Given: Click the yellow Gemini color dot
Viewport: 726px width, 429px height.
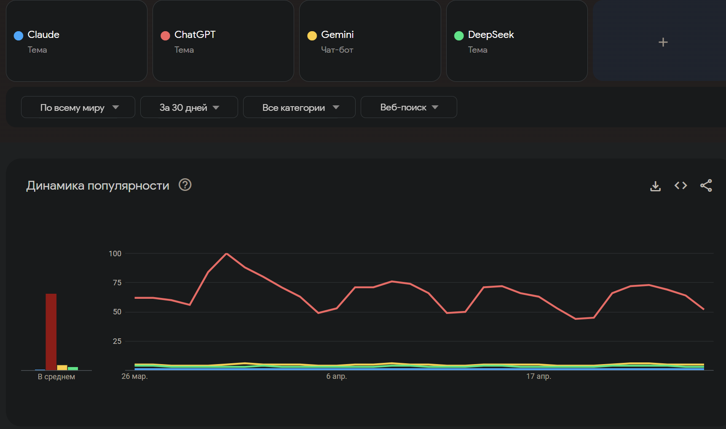Looking at the screenshot, I should tap(312, 36).
